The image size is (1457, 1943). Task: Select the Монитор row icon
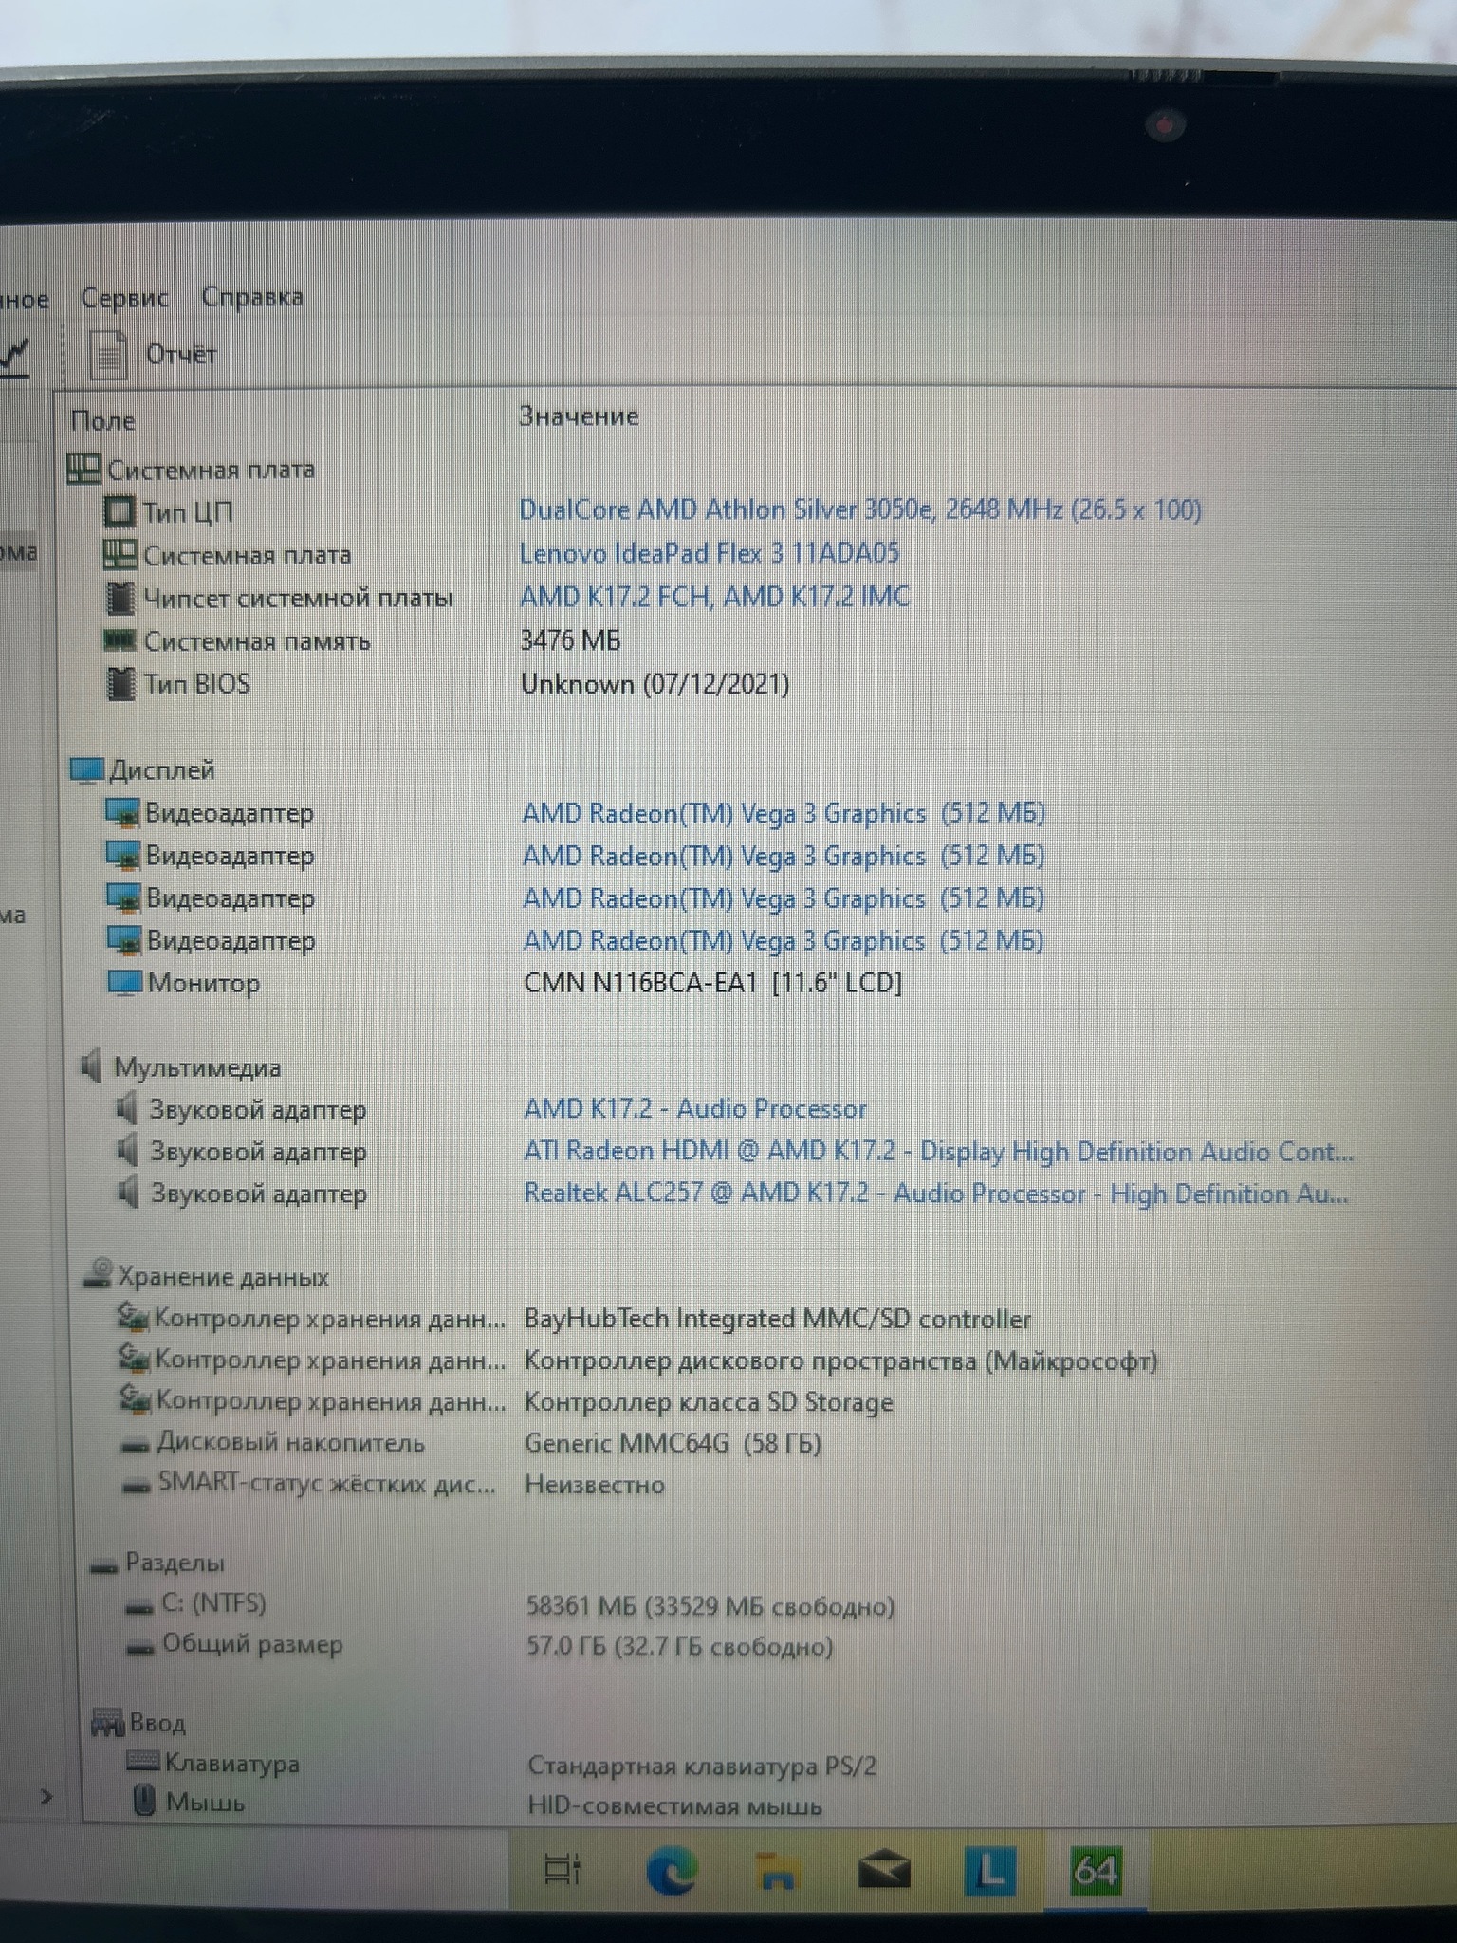click(125, 983)
